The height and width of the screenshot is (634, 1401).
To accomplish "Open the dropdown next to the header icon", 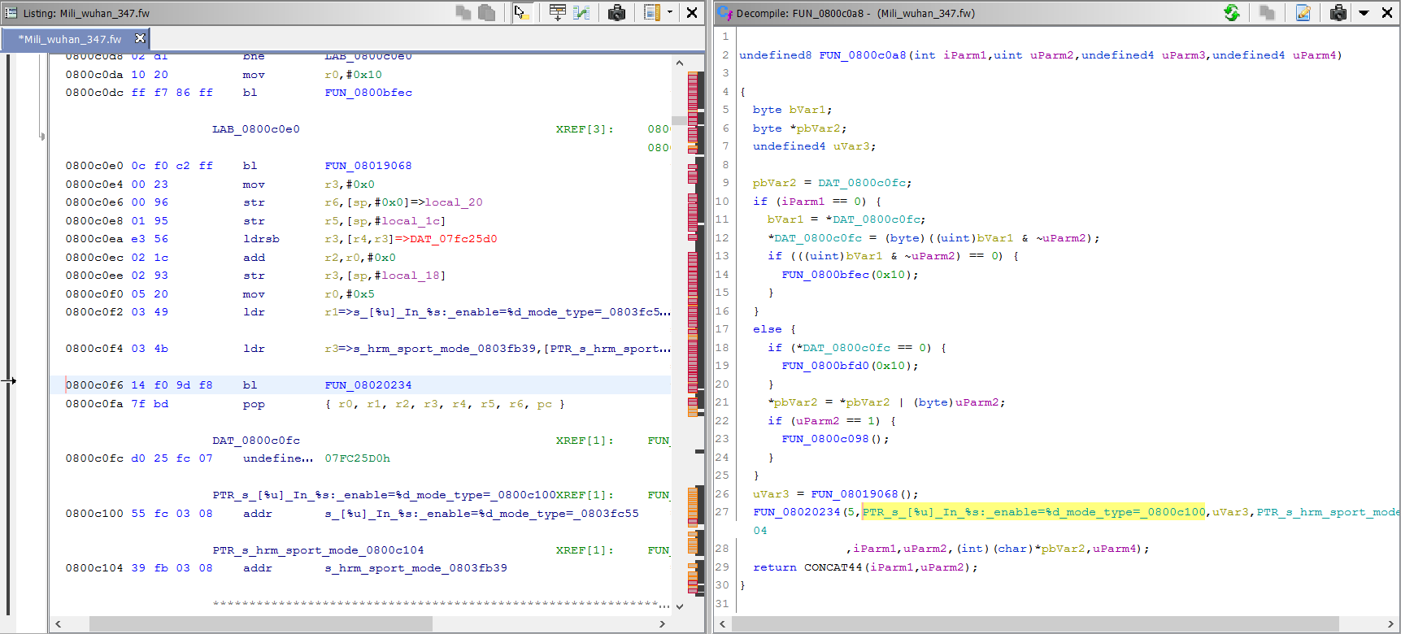I will click(x=670, y=12).
